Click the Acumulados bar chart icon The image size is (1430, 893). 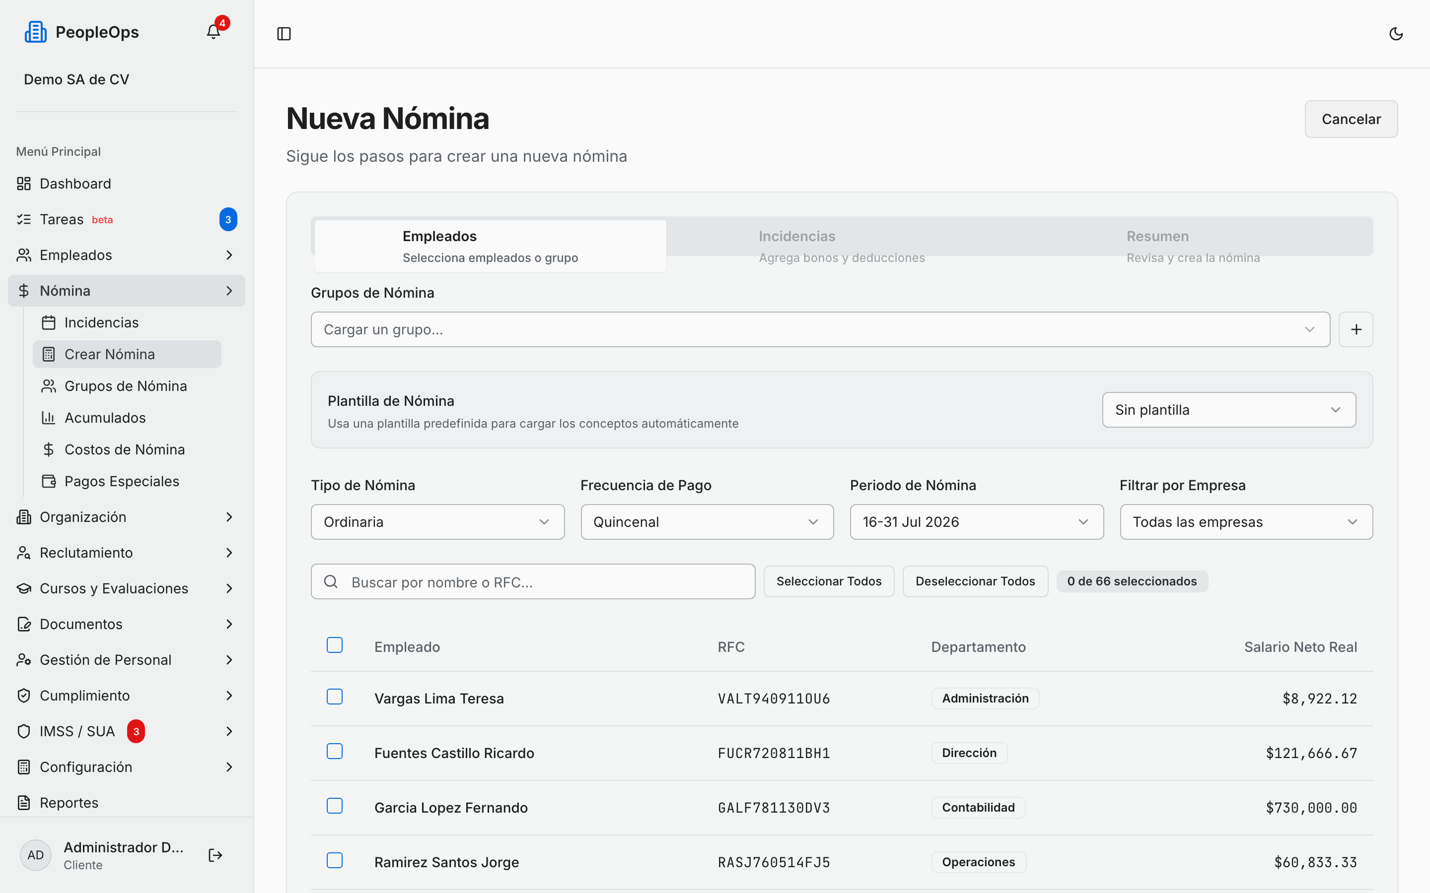tap(49, 418)
